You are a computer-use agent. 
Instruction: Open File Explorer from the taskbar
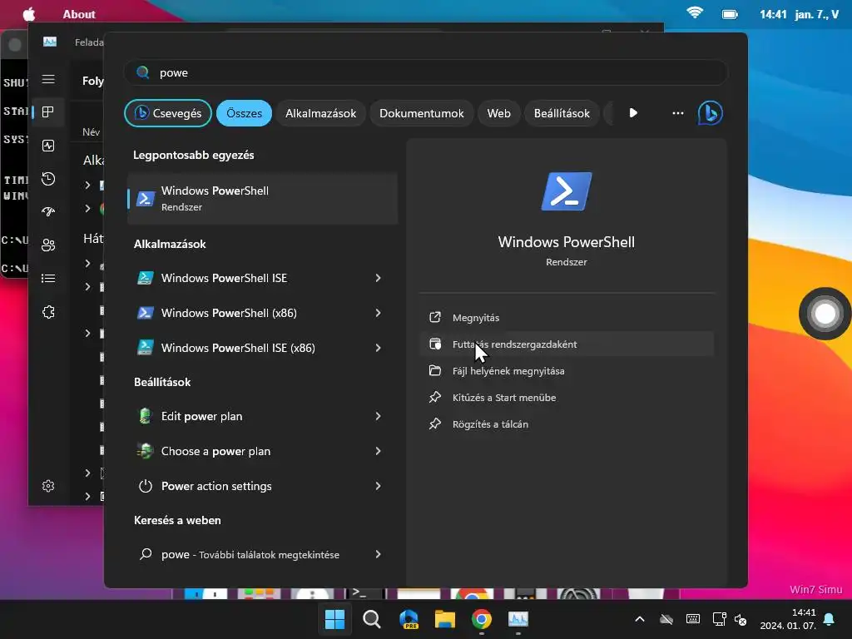point(445,619)
